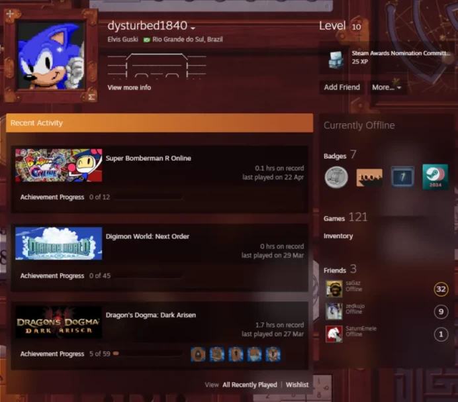This screenshot has width=458, height=402.
Task: Open the Inventory link
Action: (338, 236)
